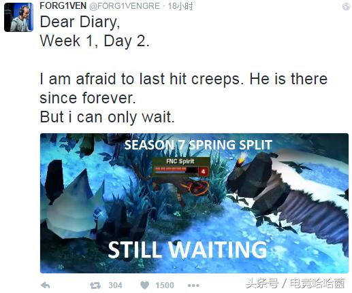
Task: View the 1500 likes count
Action: (x=165, y=286)
